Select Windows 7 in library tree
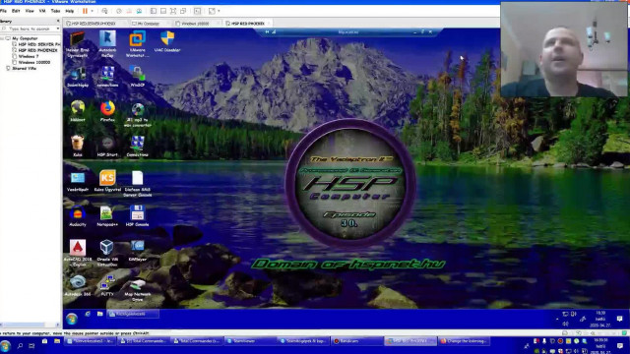 (x=26, y=57)
